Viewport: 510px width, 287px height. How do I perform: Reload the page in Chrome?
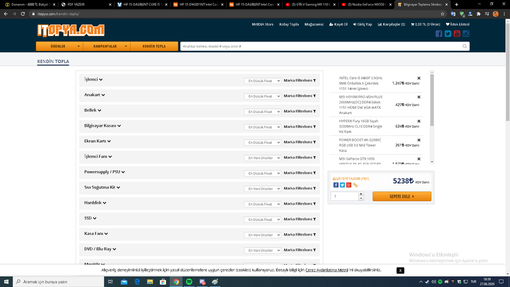pos(23,14)
